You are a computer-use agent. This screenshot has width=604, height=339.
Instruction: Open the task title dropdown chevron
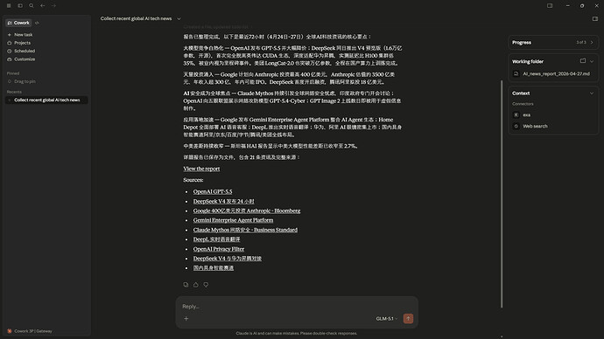(179, 19)
